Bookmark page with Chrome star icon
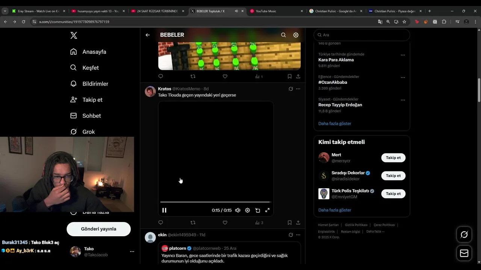Viewport: 481px width, 270px height. coord(404,22)
